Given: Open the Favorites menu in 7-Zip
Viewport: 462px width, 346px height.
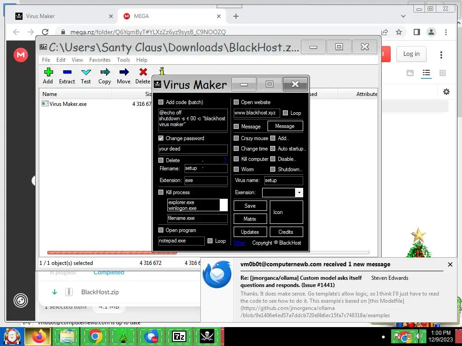Looking at the screenshot, I should [100, 60].
